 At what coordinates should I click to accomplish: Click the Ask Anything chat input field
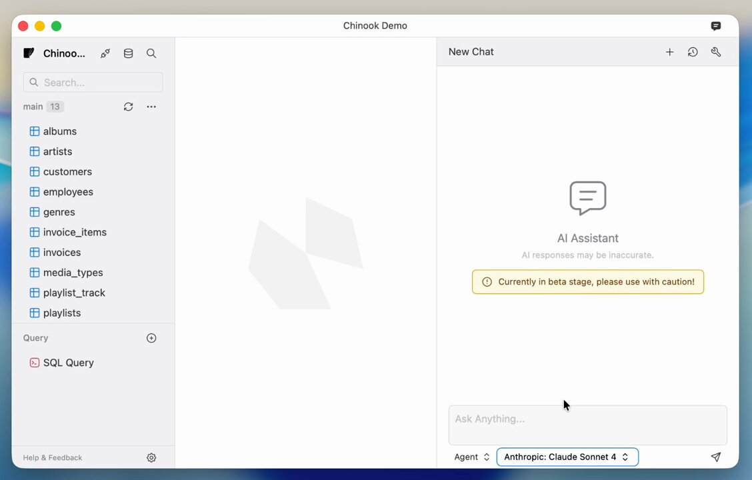(587, 424)
